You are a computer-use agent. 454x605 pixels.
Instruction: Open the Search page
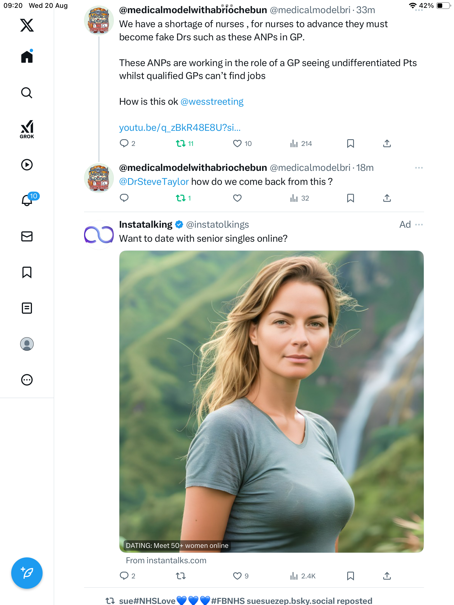(x=27, y=93)
